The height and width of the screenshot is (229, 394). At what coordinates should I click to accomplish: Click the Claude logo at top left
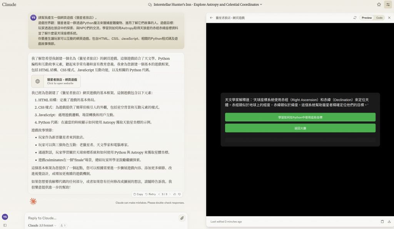(9, 5)
